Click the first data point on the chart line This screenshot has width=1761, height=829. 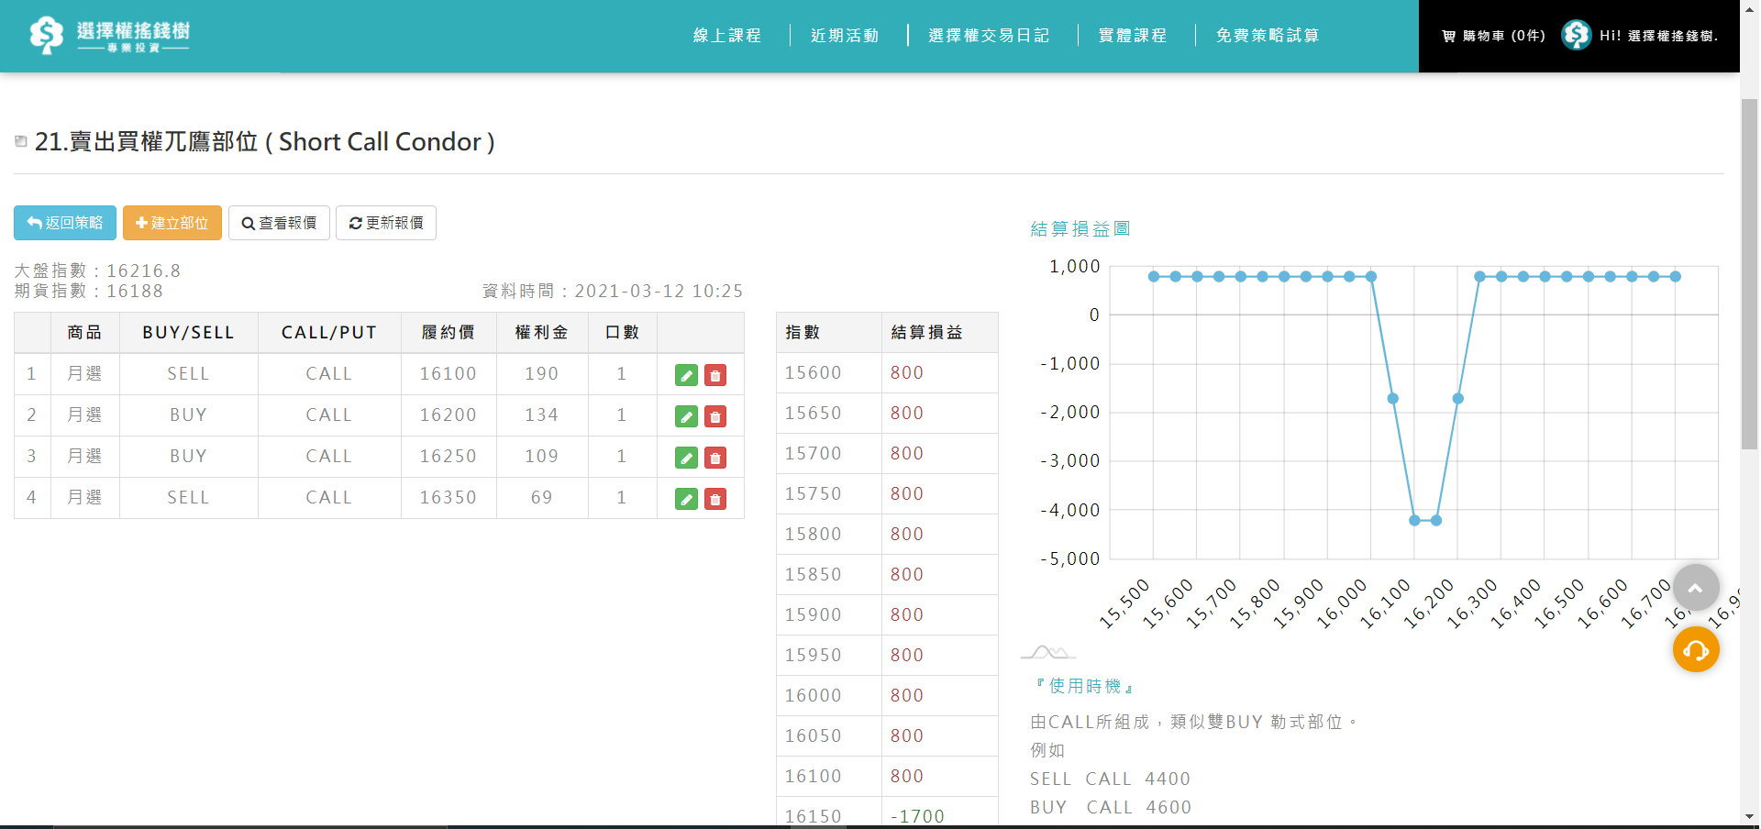pos(1154,276)
